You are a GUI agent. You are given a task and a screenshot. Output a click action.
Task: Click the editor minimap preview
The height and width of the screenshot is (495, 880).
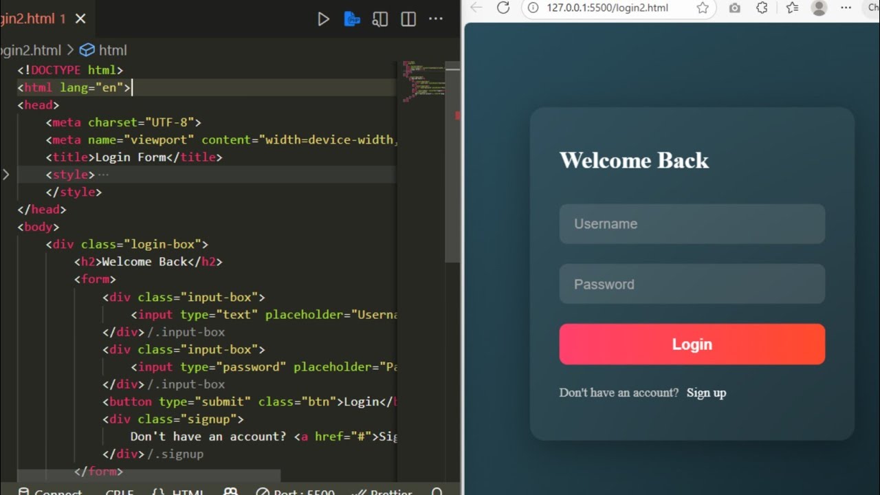tap(423, 82)
